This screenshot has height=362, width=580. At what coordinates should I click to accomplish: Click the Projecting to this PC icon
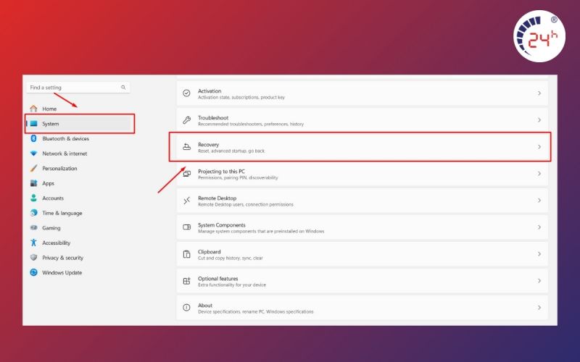coord(186,174)
